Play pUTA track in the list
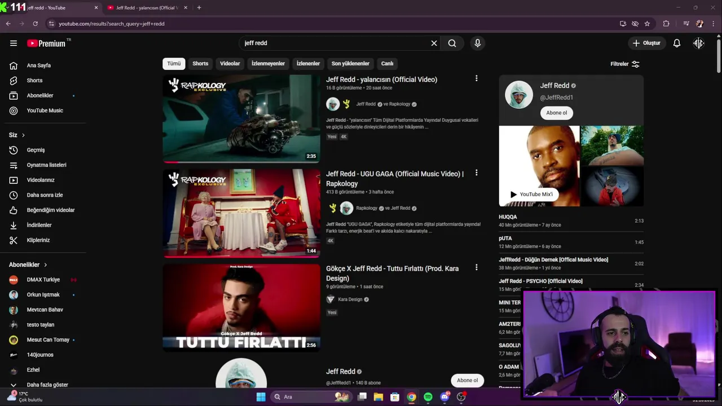722x406 pixels. tap(571, 242)
